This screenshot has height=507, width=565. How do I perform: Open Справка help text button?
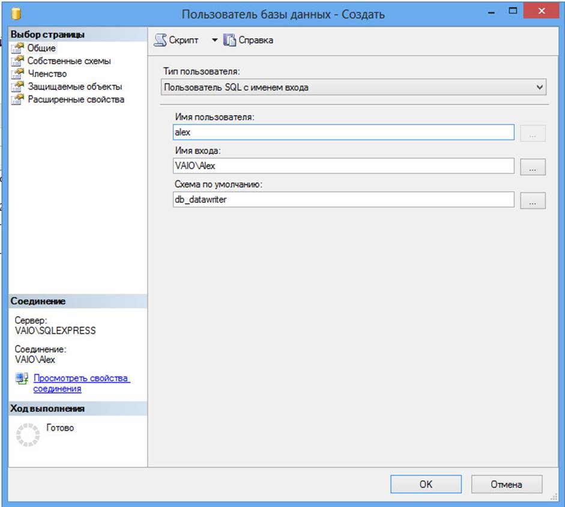[256, 40]
